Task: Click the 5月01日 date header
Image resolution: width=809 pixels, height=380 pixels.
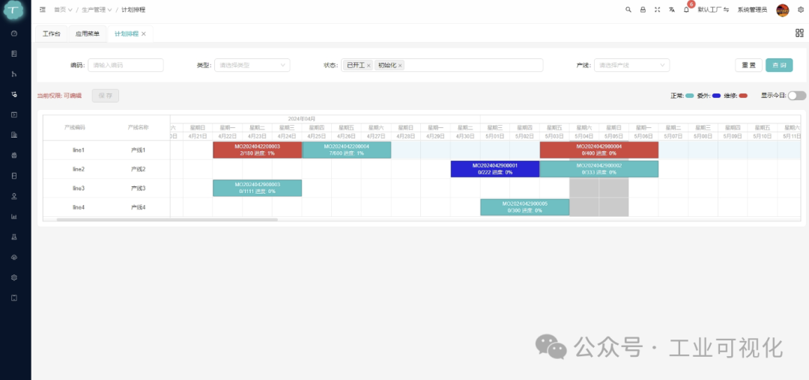Action: tap(495, 136)
